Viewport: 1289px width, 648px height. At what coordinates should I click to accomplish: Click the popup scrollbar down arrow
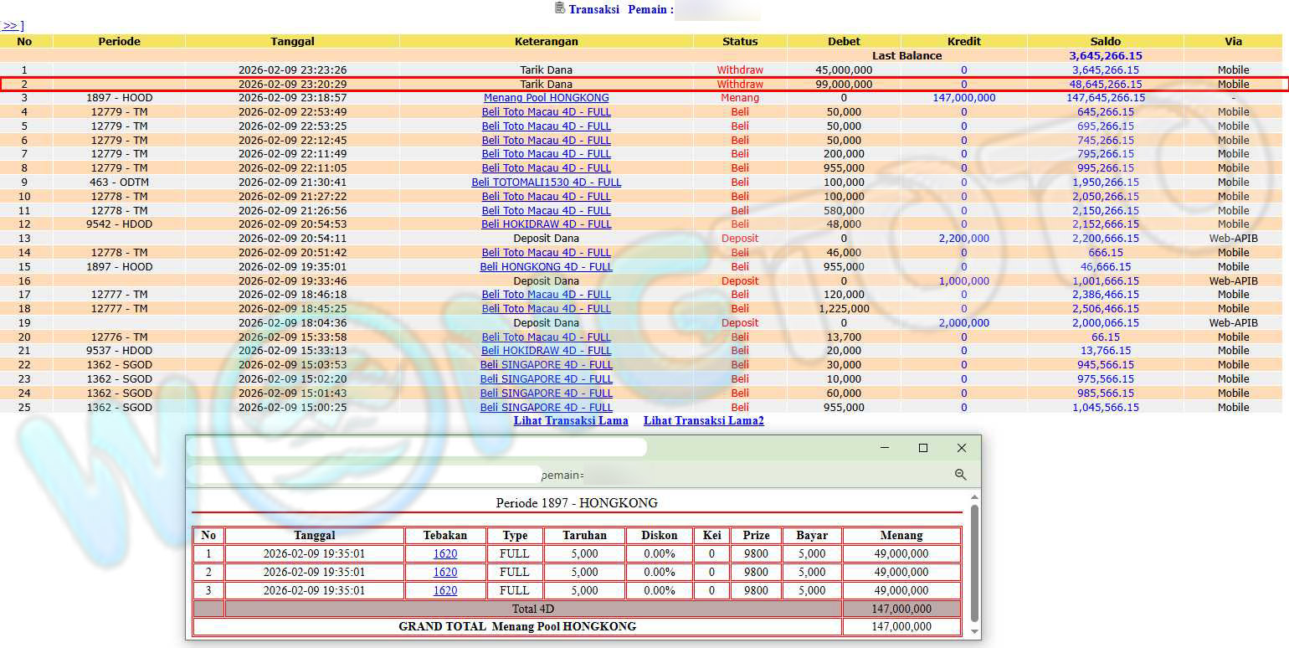click(973, 631)
